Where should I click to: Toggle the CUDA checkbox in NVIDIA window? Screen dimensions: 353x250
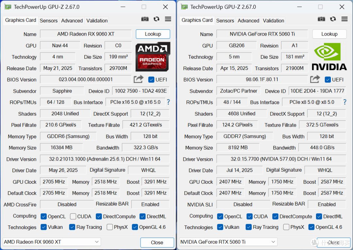pos(249,216)
